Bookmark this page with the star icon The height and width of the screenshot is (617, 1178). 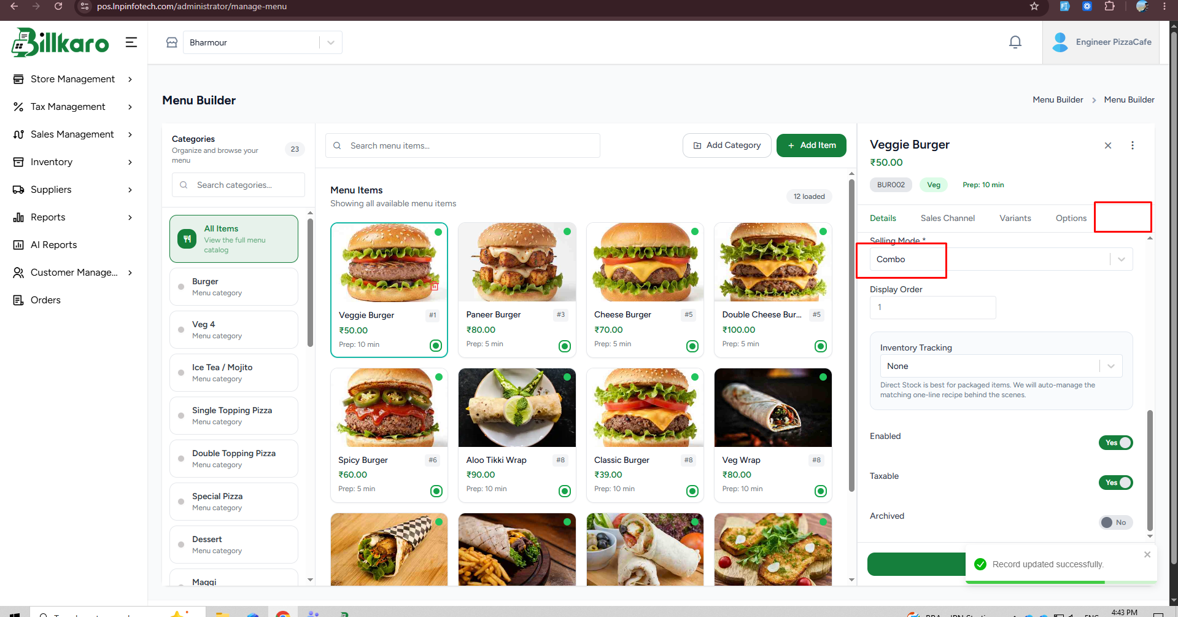[x=1034, y=6]
